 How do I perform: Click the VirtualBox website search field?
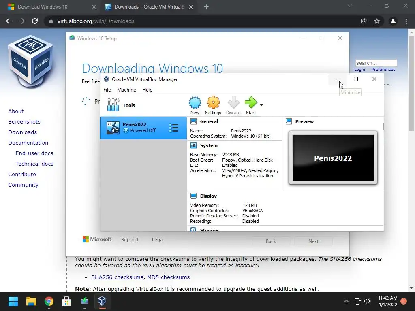376,63
